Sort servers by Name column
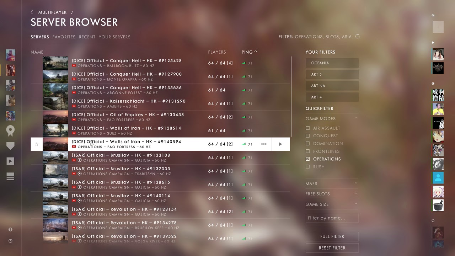455x256 pixels. (37, 52)
